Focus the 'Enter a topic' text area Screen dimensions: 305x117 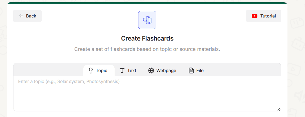(147, 94)
